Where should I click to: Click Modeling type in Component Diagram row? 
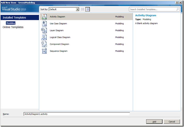point(119,44)
